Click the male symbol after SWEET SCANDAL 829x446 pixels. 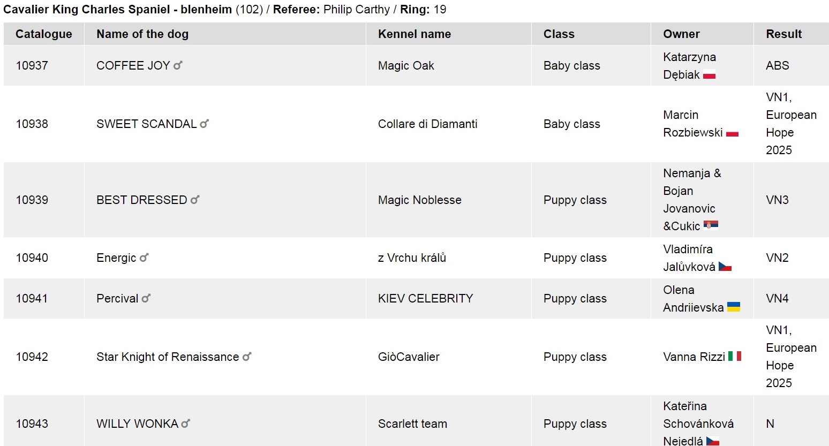[204, 124]
